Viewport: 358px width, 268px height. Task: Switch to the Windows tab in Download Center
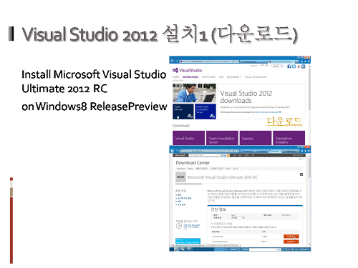click(x=181, y=169)
